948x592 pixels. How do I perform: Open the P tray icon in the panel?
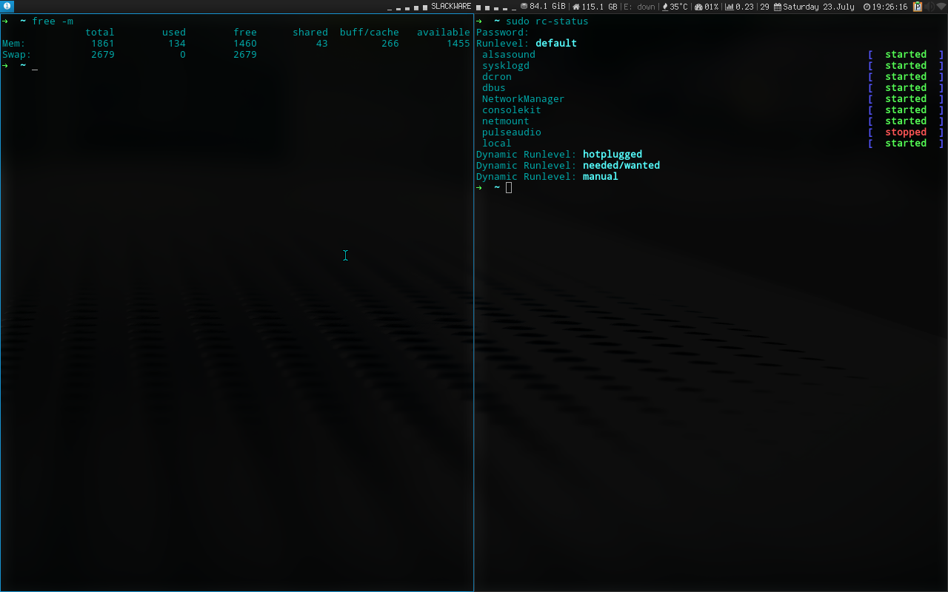tap(918, 7)
